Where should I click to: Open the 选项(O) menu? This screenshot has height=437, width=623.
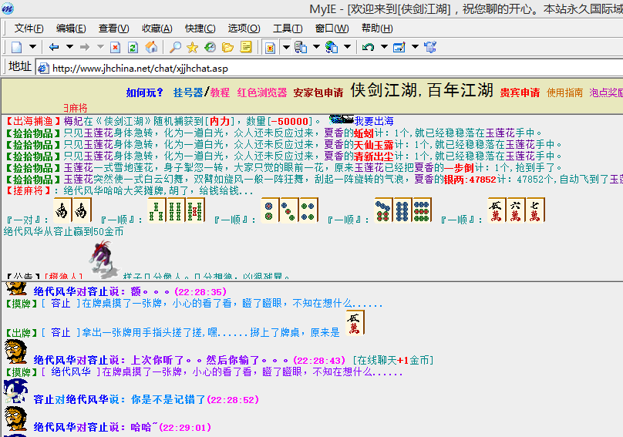pos(244,29)
